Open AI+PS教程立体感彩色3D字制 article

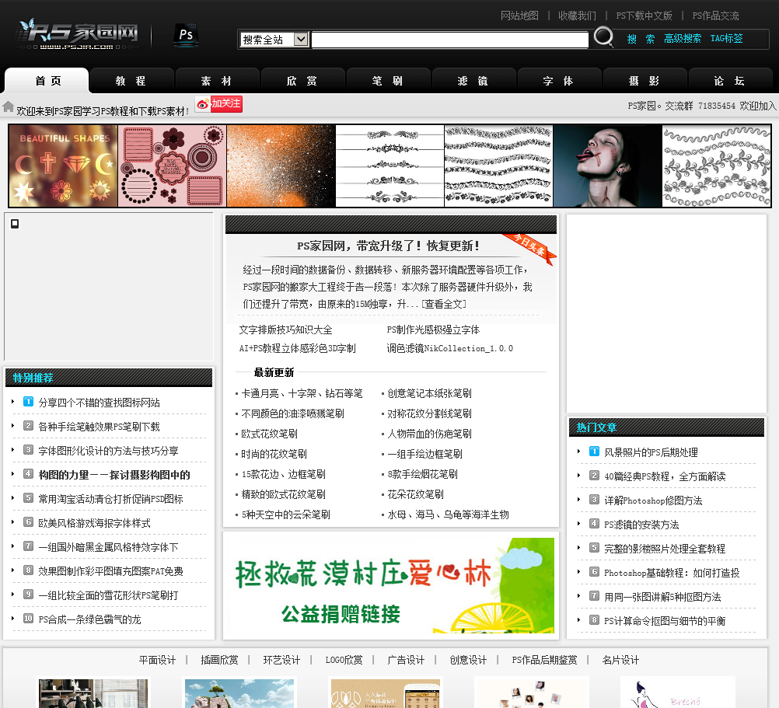[x=297, y=348]
